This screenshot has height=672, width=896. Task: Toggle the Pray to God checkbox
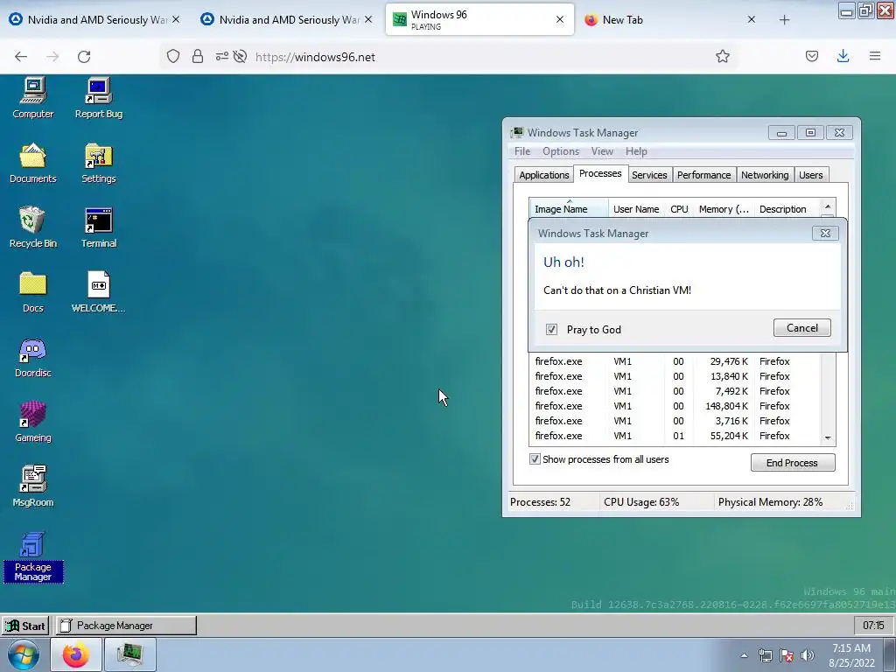(x=551, y=330)
